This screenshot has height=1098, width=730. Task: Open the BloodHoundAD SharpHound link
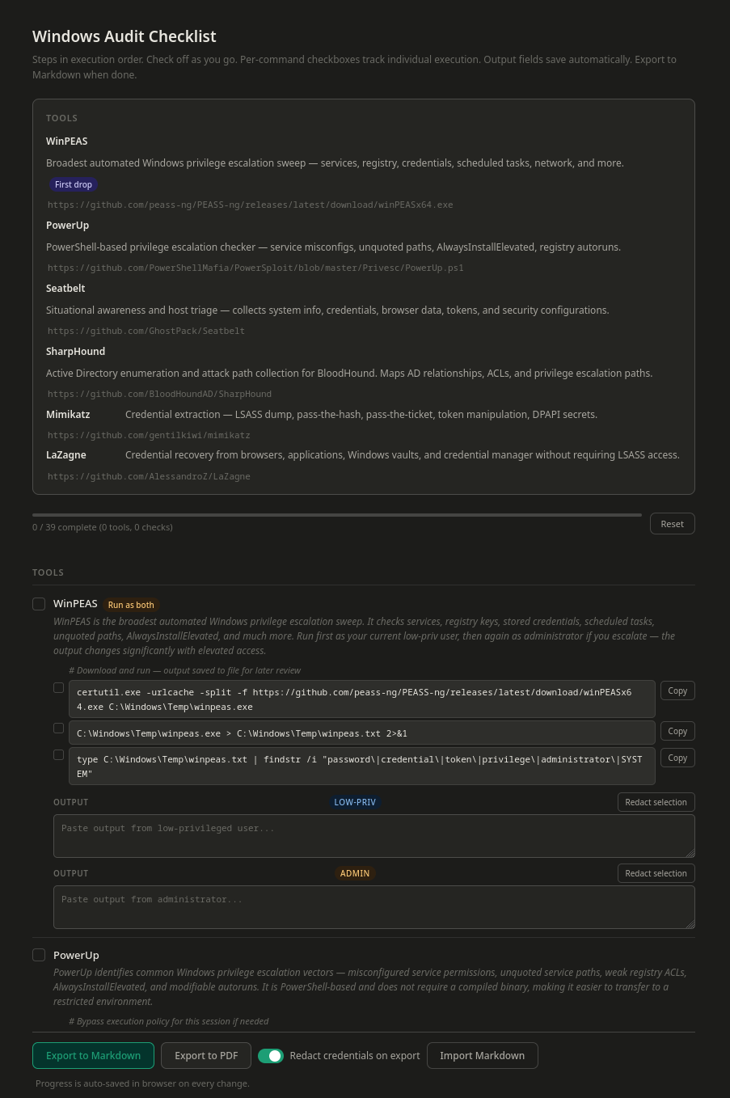pyautogui.click(x=159, y=394)
